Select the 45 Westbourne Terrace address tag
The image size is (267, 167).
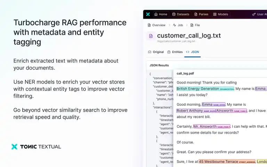227,161
